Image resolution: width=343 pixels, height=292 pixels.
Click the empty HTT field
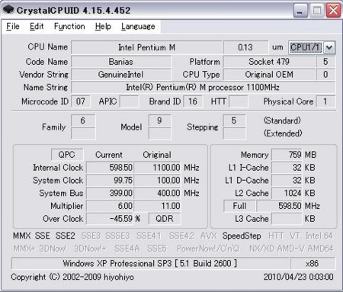[x=238, y=101]
